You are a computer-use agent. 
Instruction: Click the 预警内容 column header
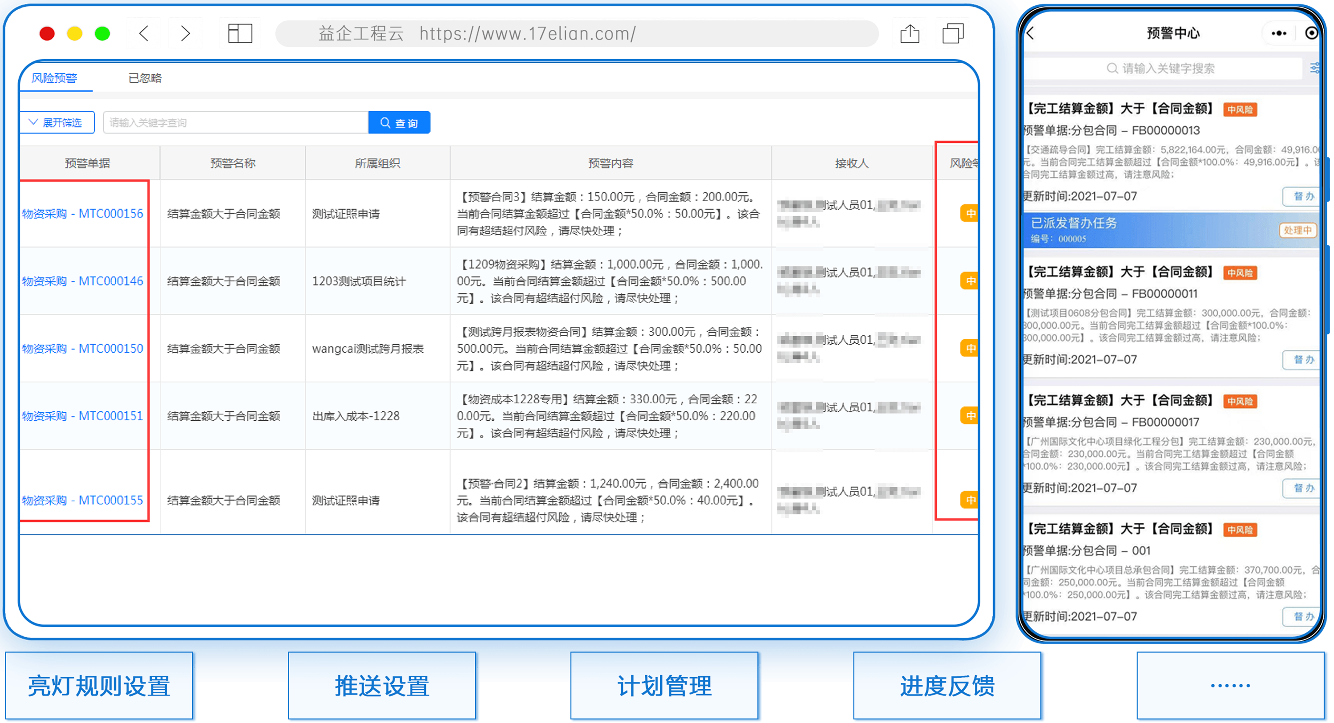[x=610, y=164]
